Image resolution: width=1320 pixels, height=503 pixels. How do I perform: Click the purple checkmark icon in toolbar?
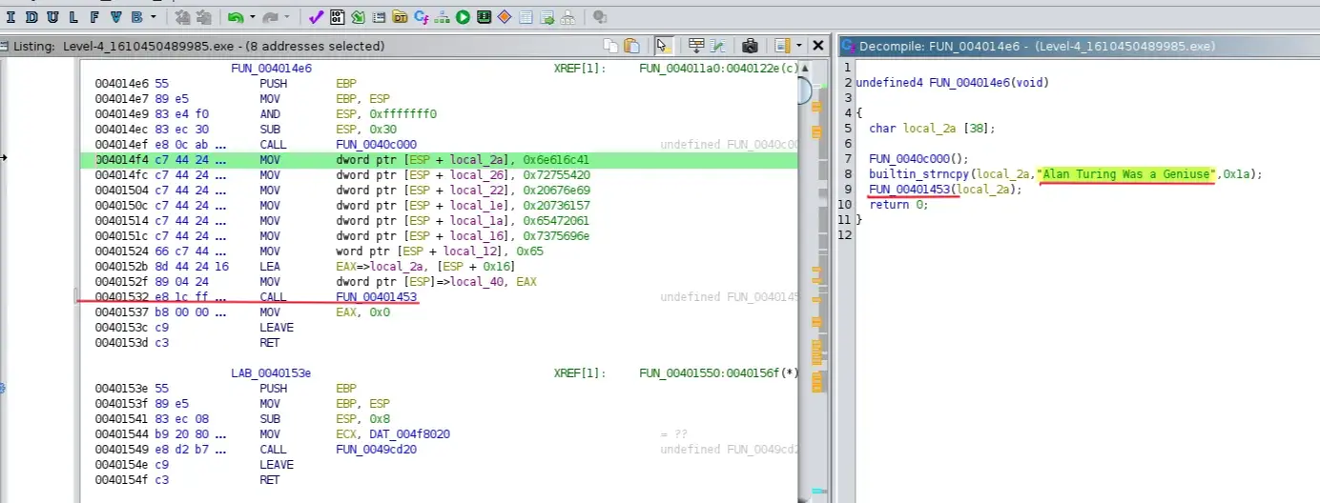pos(316,17)
